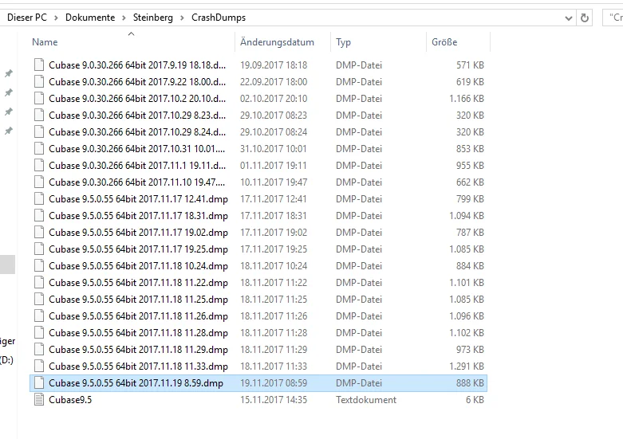Select file icon of 2017.9.19 18.18 dump
The image size is (623, 439).
point(39,65)
